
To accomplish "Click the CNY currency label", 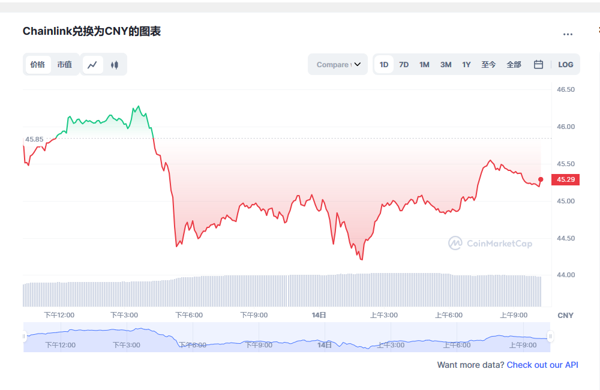I will pyautogui.click(x=565, y=316).
